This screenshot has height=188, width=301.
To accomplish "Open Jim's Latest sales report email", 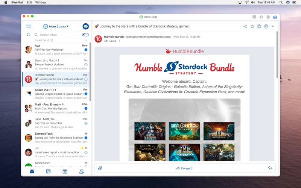I will [56, 152].
